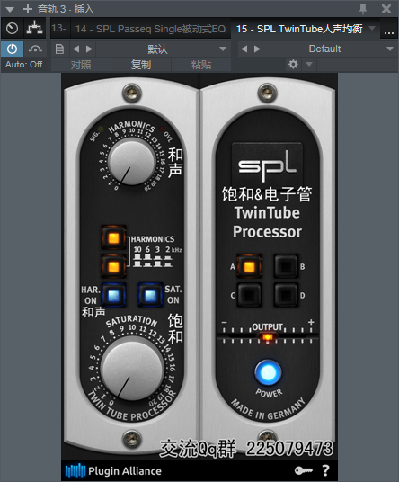This screenshot has width=399, height=482.
Task: Toggle the upper orange Harmonics frequency switch
Action: 113,237
